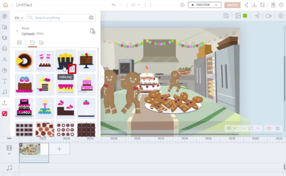Open the Characters library in the left sidebar
Screen dimensions: 286x176
(4, 59)
